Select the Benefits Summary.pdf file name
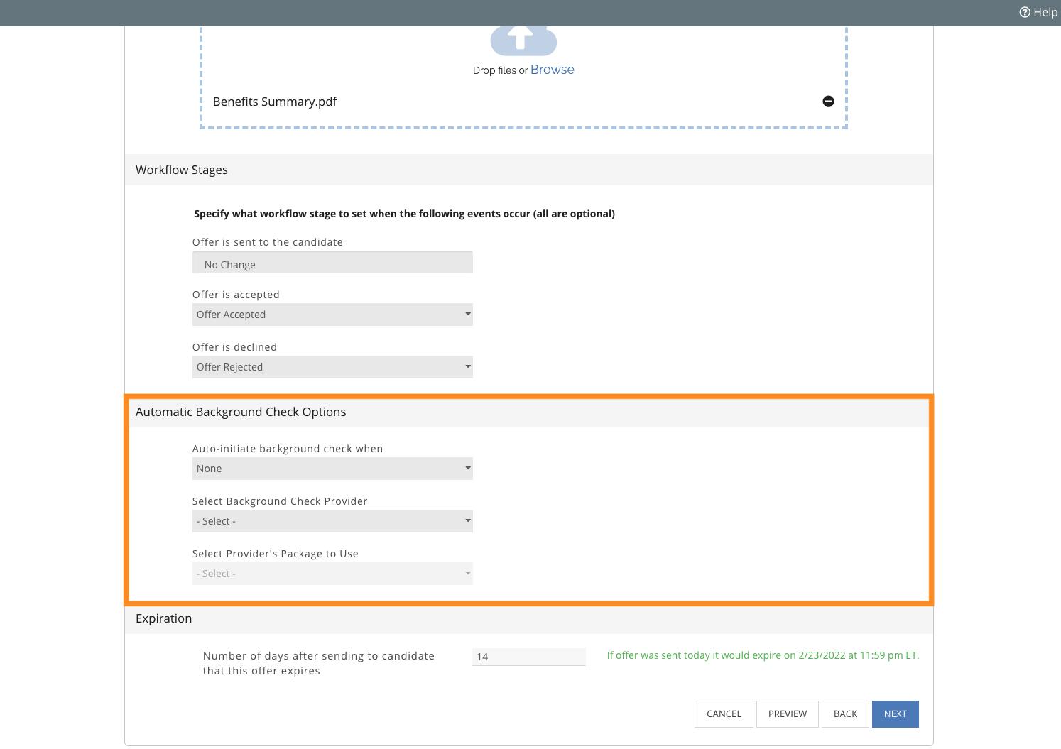 275,102
